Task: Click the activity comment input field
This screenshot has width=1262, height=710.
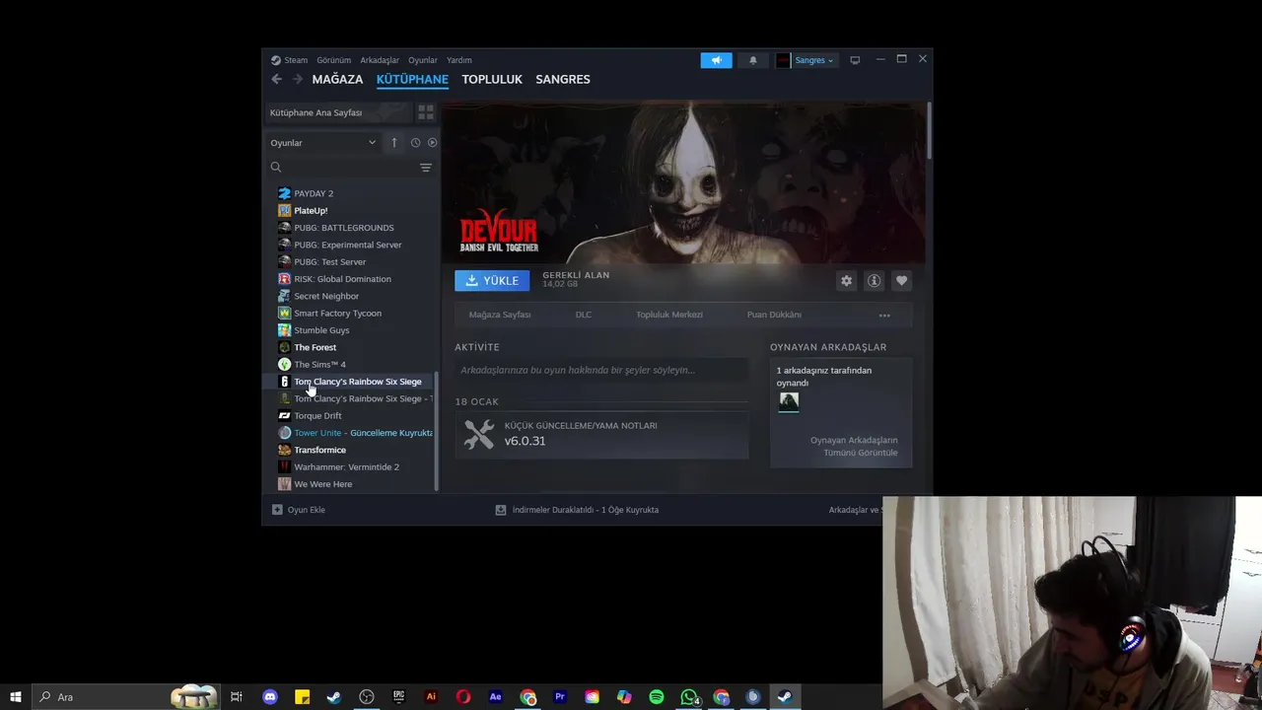Action: [601, 370]
